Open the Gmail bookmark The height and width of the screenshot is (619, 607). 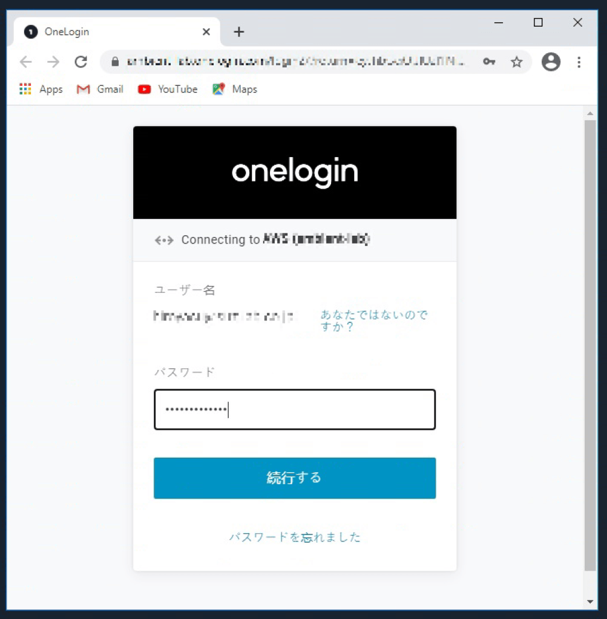click(x=100, y=89)
